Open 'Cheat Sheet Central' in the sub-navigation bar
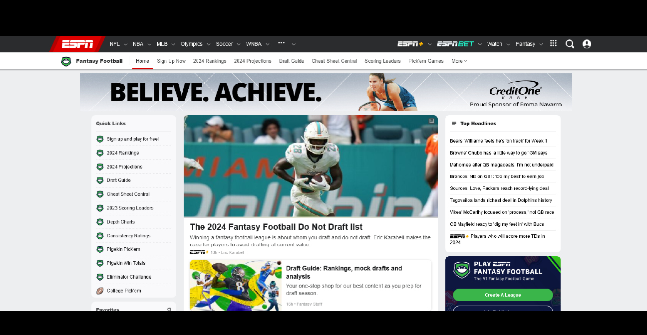647x335 pixels. (x=334, y=61)
